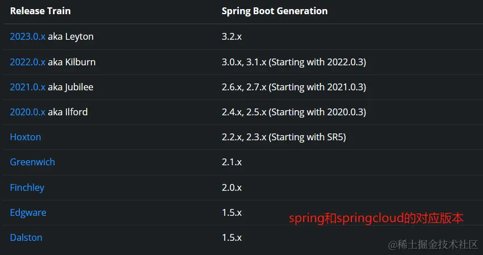The height and width of the screenshot is (255, 483).
Task: Click the Dalston release link
Action: click(x=26, y=237)
